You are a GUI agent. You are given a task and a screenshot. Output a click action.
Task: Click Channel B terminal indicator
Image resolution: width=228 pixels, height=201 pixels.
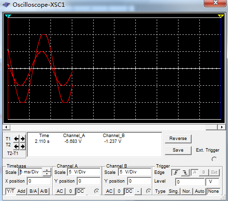pos(148,191)
